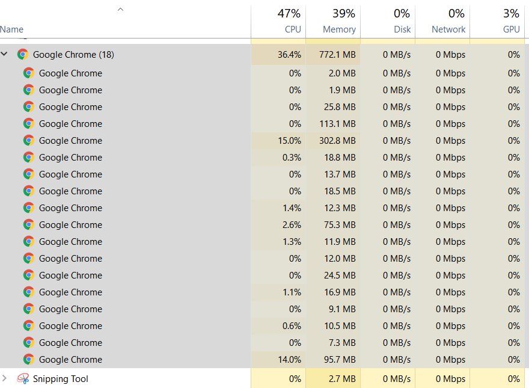Select Chrome process icon using 18.8 MB
This screenshot has width=529, height=388.
pyautogui.click(x=29, y=157)
